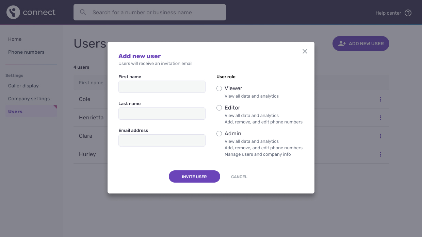Navigate to Phone numbers in the sidebar
Image resolution: width=422 pixels, height=237 pixels.
coord(26,52)
